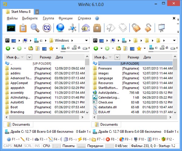Click the blue synchronize arrows icon

tap(47, 28)
